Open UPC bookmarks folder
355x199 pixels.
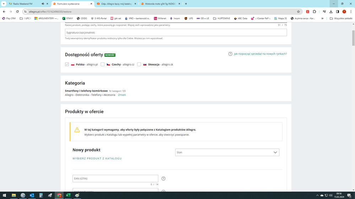(25, 18)
